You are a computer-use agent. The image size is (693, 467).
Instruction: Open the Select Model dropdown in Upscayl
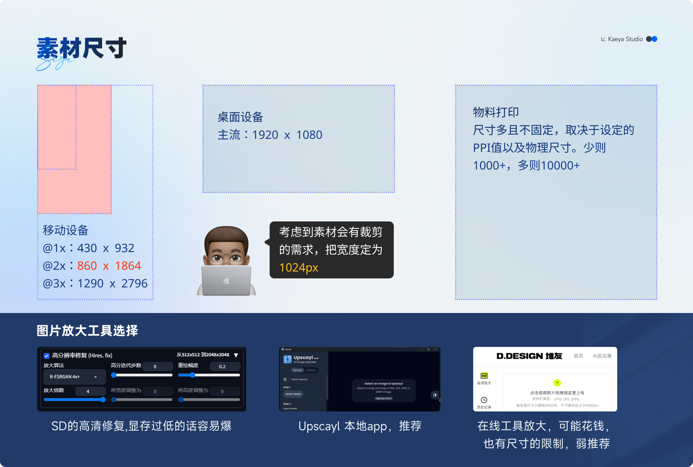[x=290, y=409]
